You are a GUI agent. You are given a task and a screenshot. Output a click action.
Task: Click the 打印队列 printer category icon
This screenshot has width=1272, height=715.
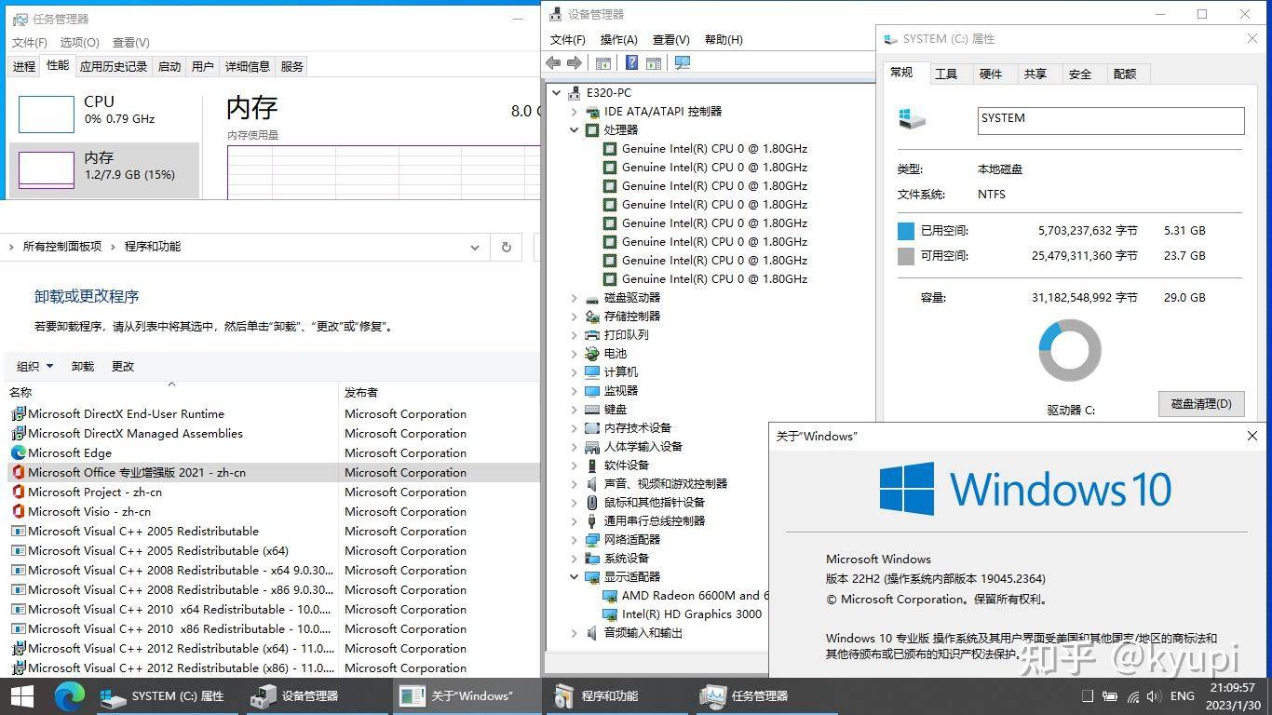point(592,334)
